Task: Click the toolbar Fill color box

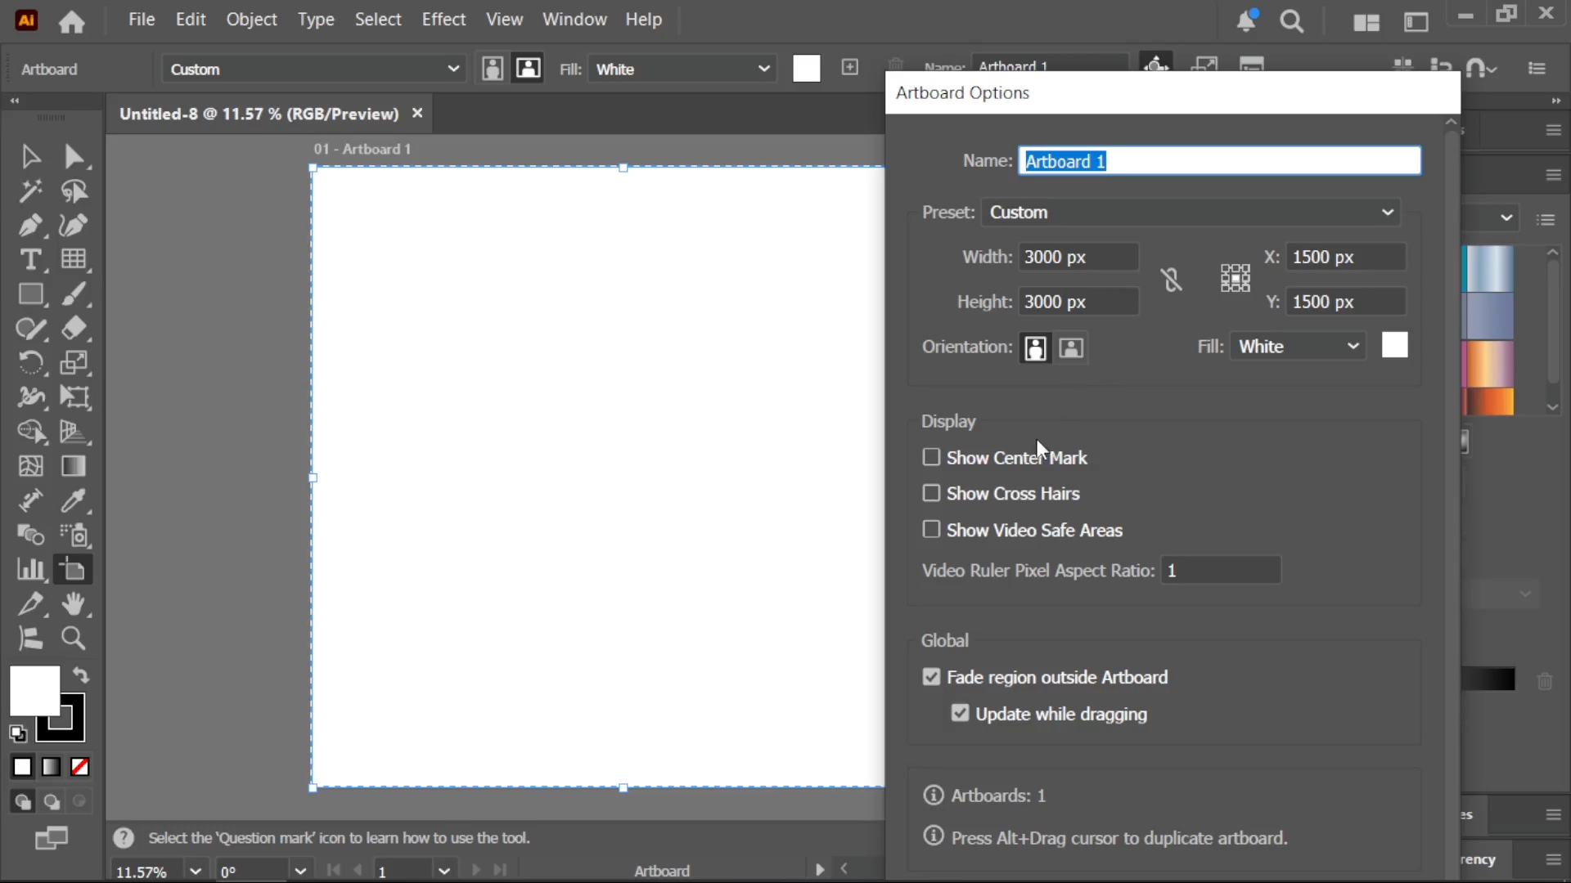Action: [34, 691]
